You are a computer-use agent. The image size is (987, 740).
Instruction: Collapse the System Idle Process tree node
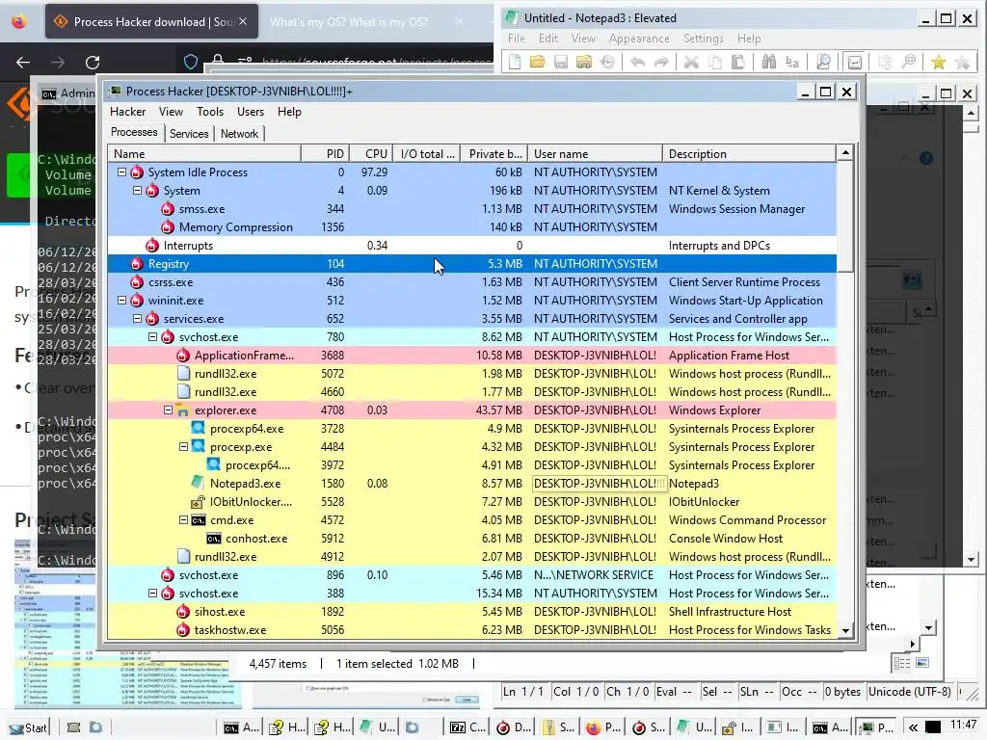(122, 172)
